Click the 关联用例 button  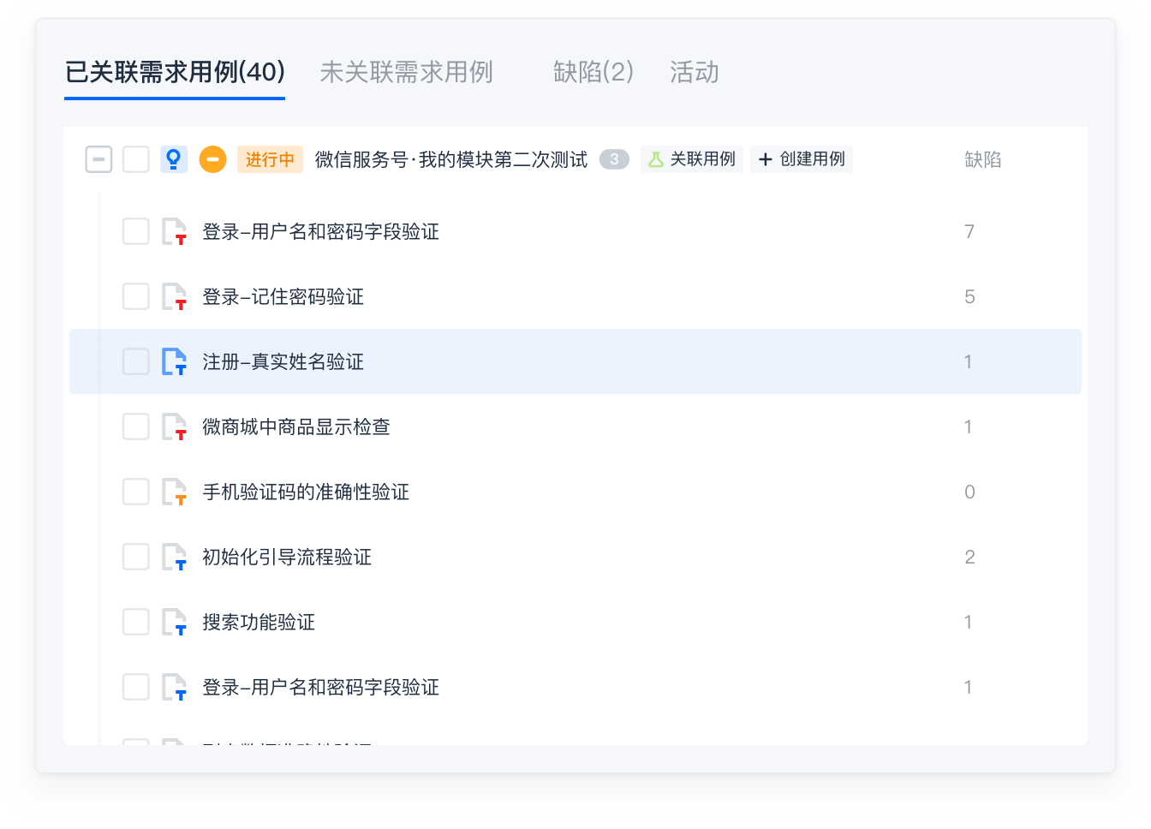coord(692,159)
